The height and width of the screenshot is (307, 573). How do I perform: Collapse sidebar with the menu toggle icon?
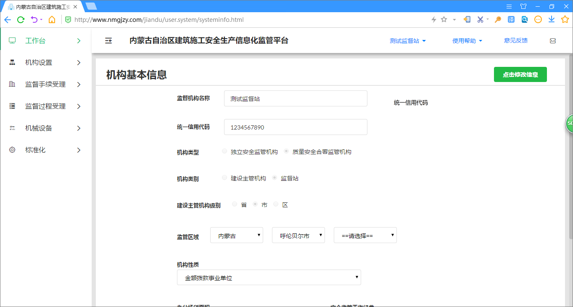tap(108, 41)
